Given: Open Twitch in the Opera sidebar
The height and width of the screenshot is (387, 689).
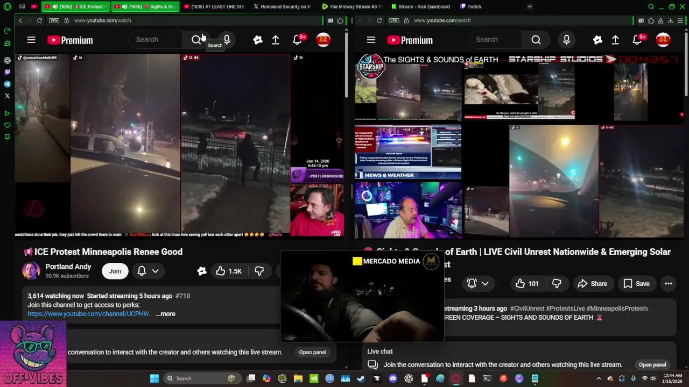Looking at the screenshot, I should (7, 72).
